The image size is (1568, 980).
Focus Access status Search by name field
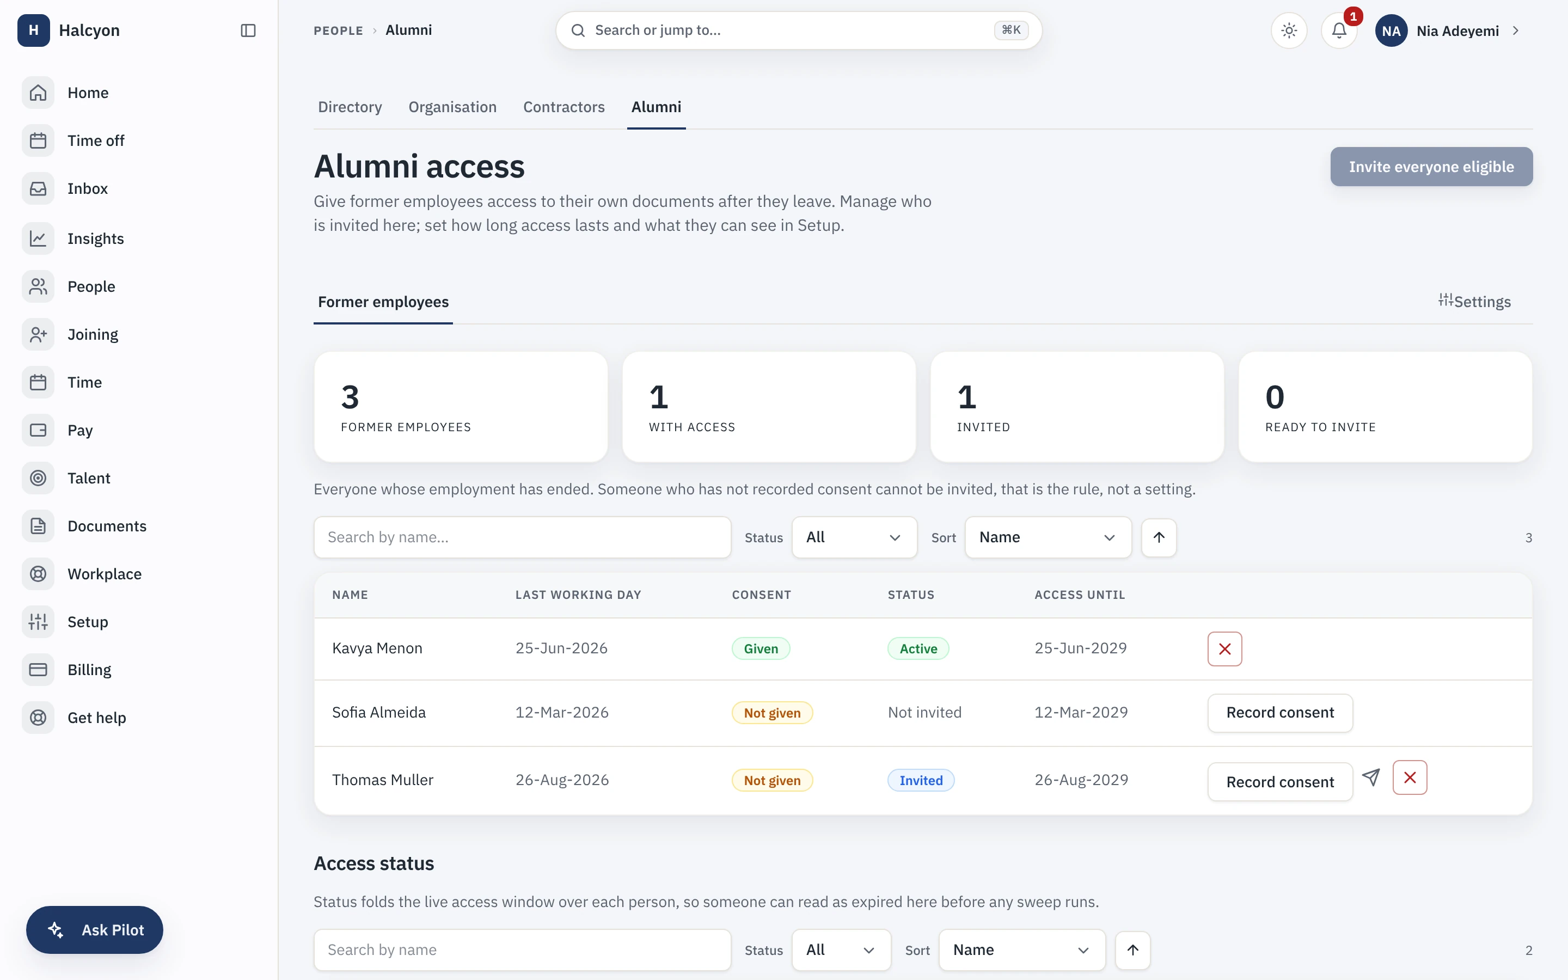[x=522, y=950]
